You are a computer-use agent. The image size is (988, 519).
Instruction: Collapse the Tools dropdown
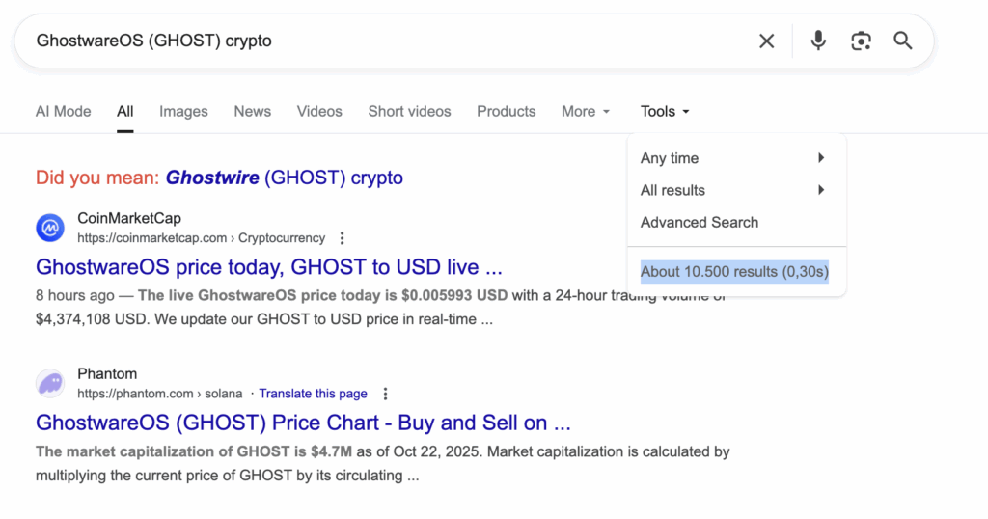pos(665,111)
